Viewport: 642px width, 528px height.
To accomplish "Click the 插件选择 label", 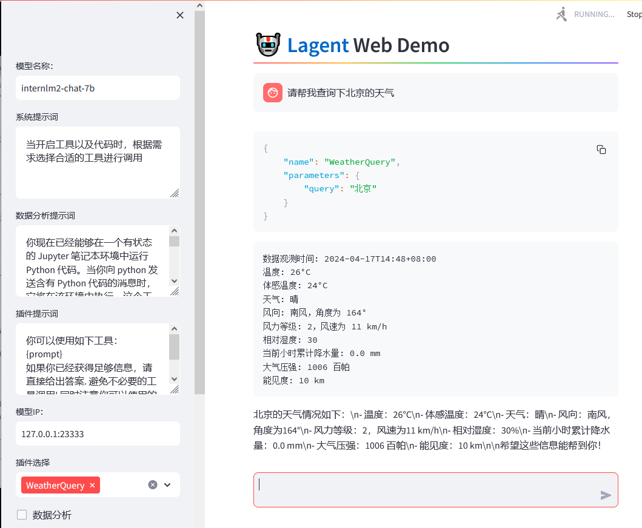I will [33, 463].
